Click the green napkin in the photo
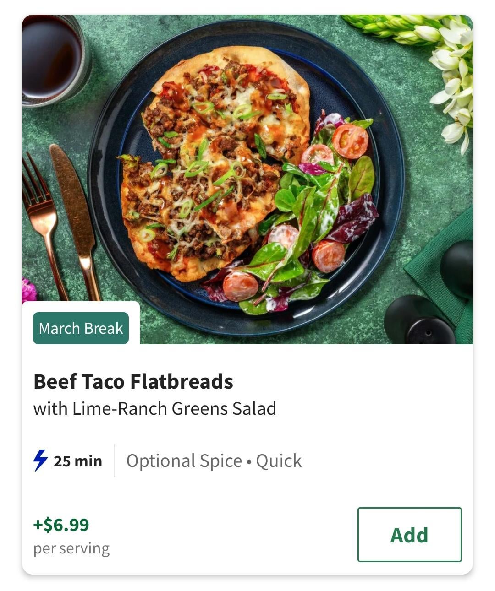This screenshot has height=591, width=495. tap(435, 270)
